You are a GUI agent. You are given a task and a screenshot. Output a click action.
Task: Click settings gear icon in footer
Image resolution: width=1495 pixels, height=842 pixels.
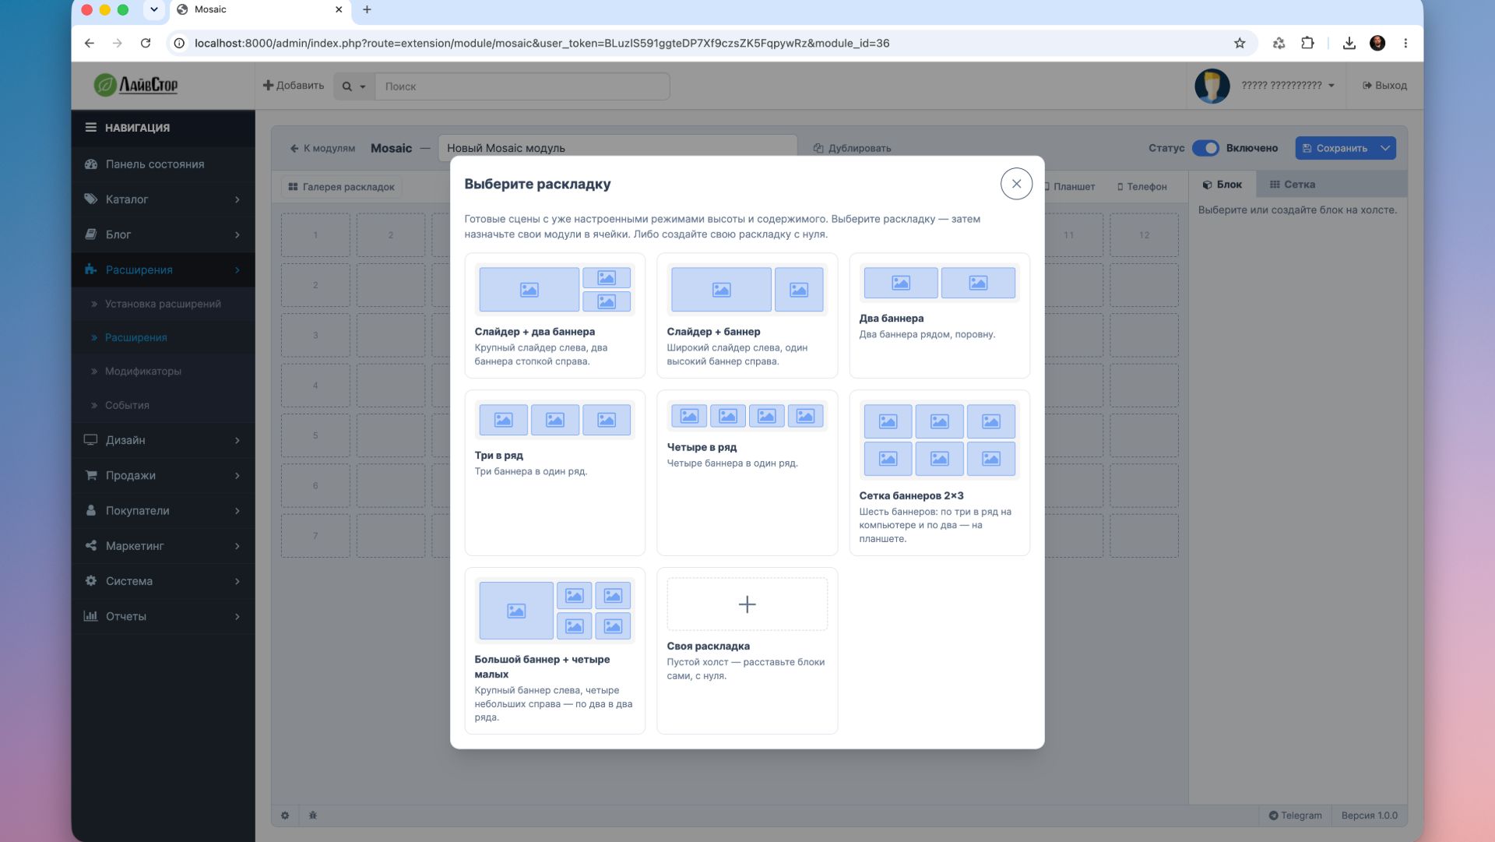(x=285, y=816)
